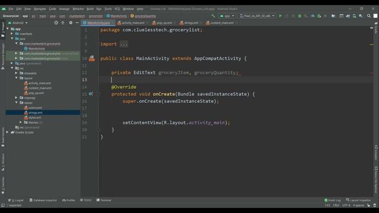
Task: Expand the manifests folder
Action: pyautogui.click(x=12, y=34)
